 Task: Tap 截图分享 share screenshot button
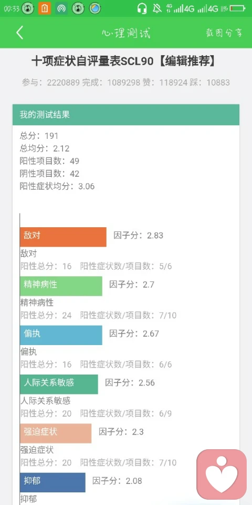tap(224, 33)
